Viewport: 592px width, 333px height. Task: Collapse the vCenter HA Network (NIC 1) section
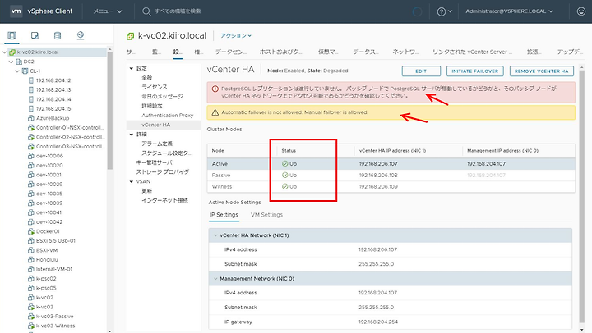[x=215, y=235]
